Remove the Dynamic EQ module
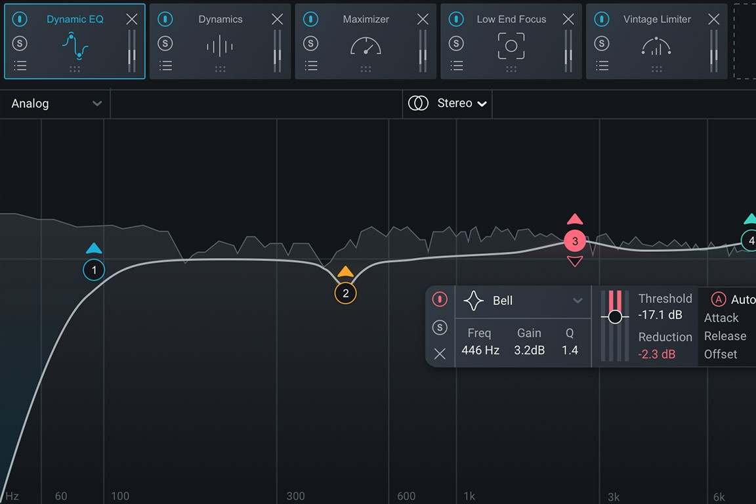This screenshot has width=756, height=504. [x=132, y=19]
